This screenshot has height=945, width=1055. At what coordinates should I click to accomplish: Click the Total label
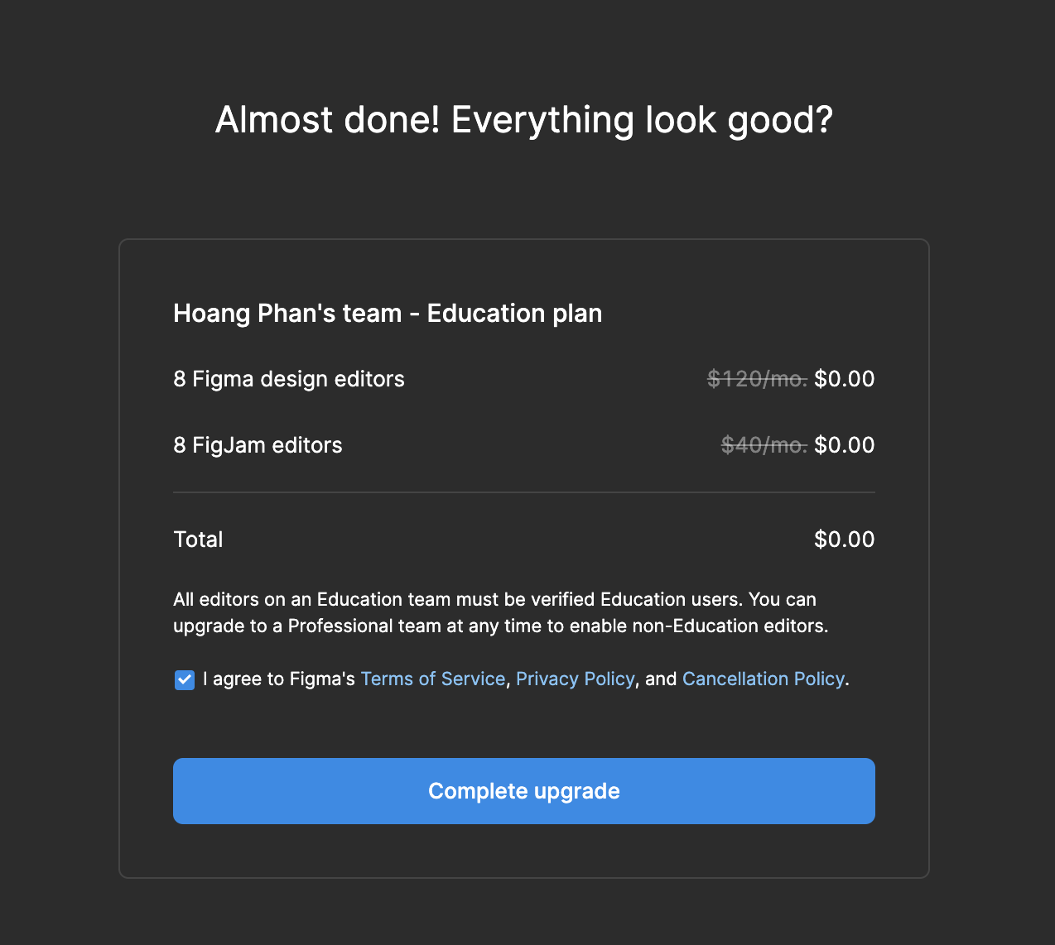[x=198, y=540]
